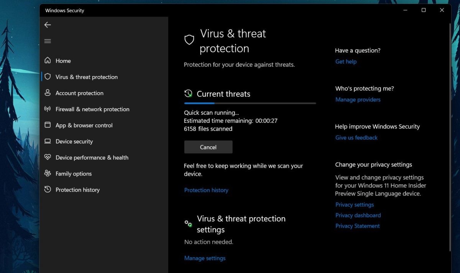This screenshot has width=460, height=273.
Task: Click the laptop icon for Device security
Action: 48,141
